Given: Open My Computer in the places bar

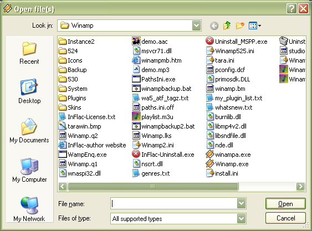Looking at the screenshot, I should 29,170.
